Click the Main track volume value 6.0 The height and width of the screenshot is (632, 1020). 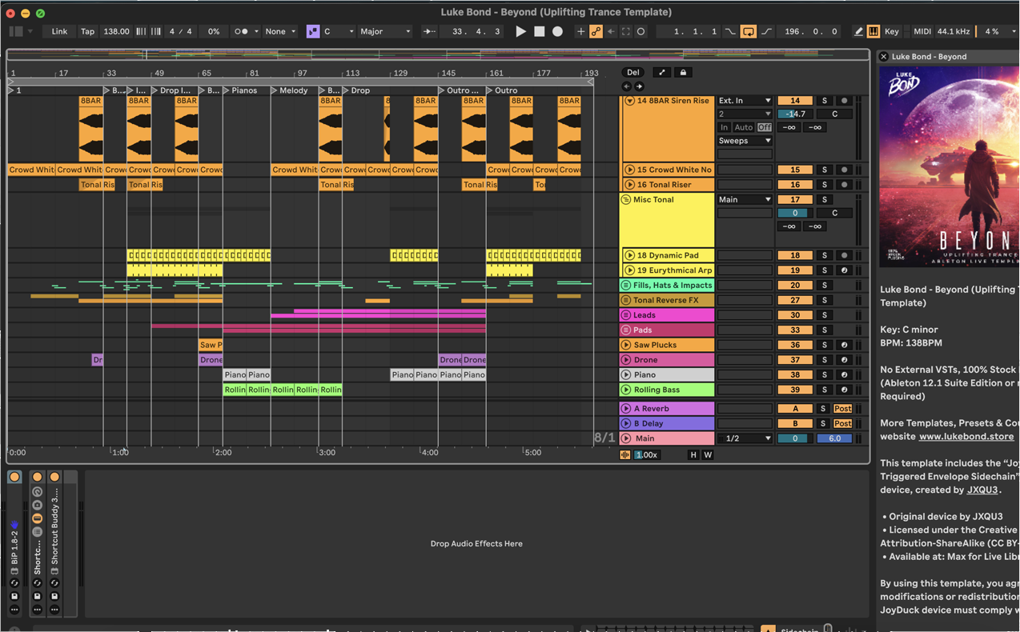[x=833, y=438]
